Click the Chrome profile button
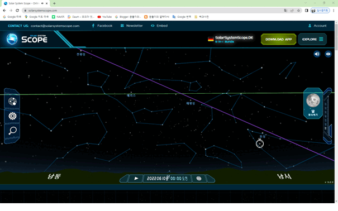The width and height of the screenshot is (338, 211). pyautogui.click(x=320, y=11)
